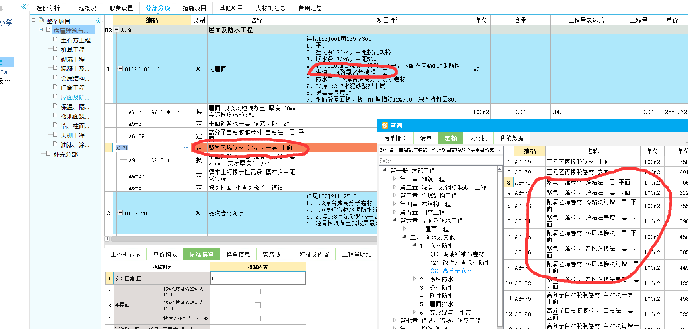The image size is (688, 329).
Task: Click the document icon beside 墙、柱面...
Action: [x=56, y=125]
